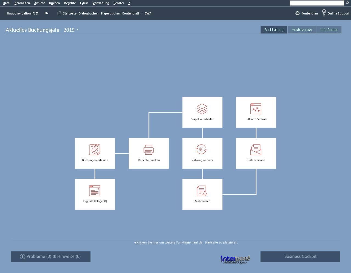
Task: Launch the E-Bilanz Zentrale chart icon
Action: coord(256,109)
